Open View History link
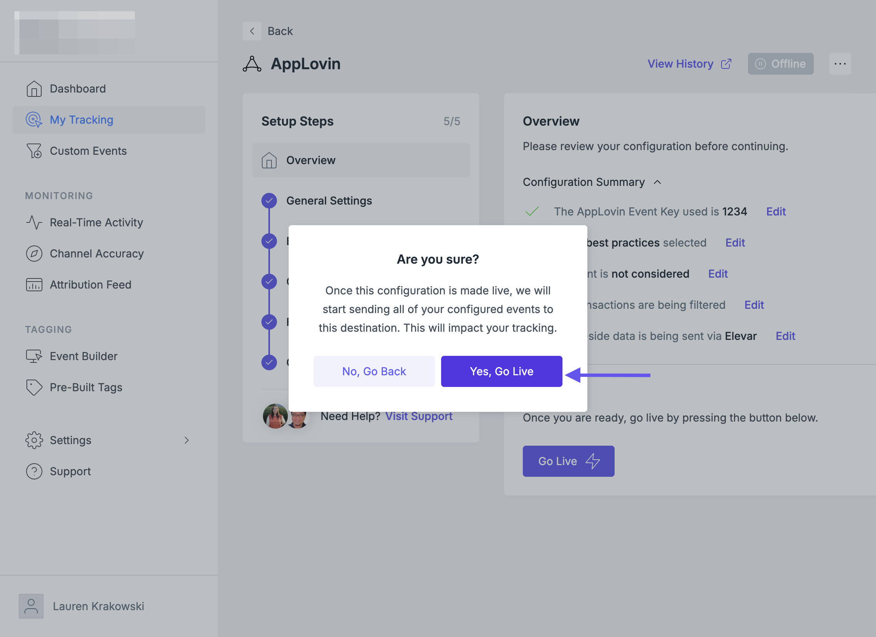876x637 pixels. 680,64
